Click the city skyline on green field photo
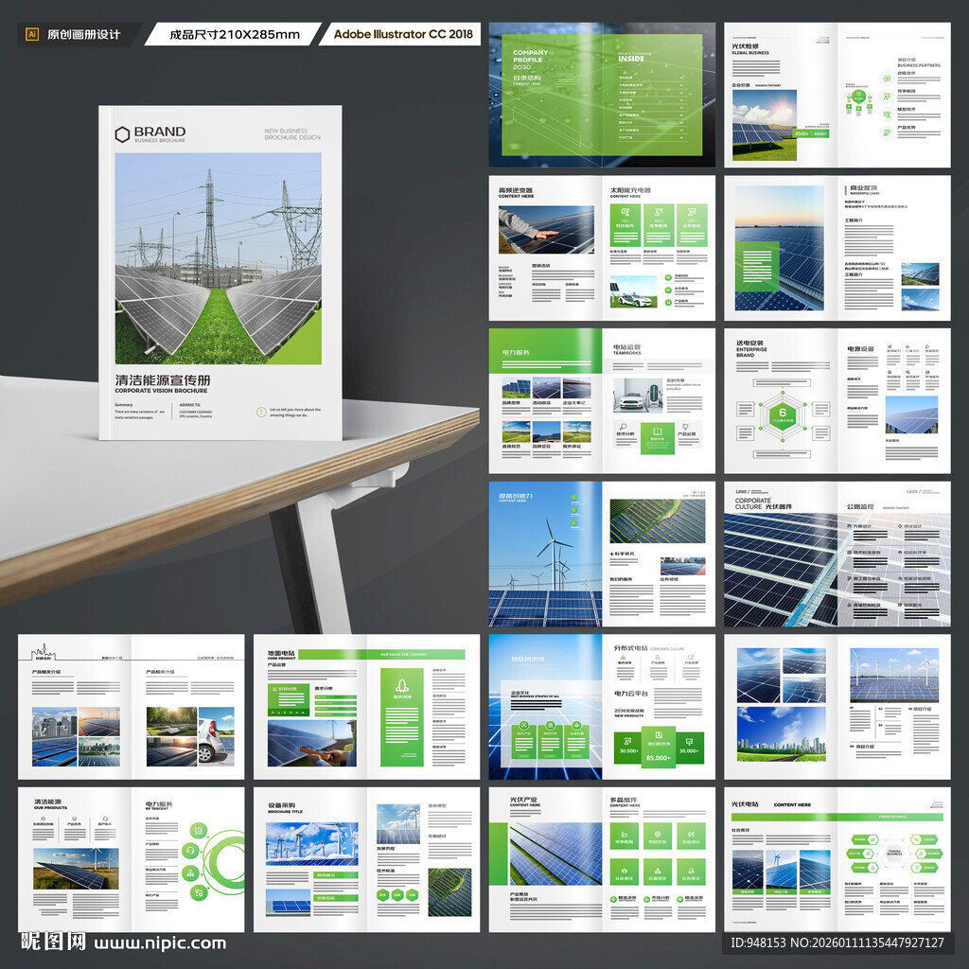This screenshot has height=969, width=969. coord(781,733)
